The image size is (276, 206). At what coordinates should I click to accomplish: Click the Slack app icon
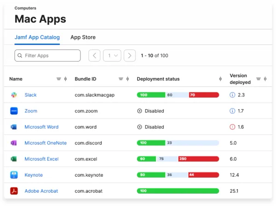coord(14,95)
